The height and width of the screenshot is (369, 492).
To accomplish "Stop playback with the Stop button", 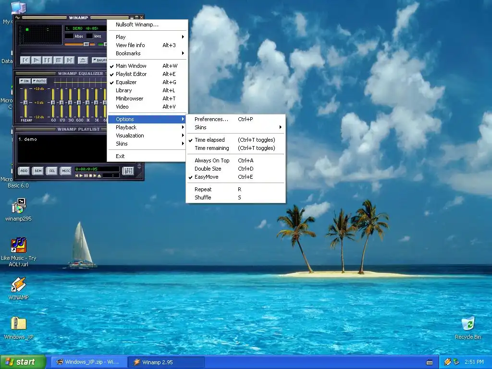I will [58, 60].
